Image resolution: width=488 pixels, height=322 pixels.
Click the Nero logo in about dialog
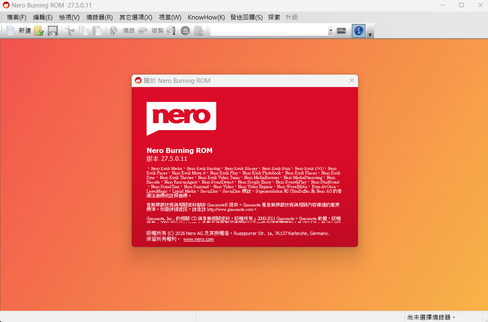coord(181,119)
